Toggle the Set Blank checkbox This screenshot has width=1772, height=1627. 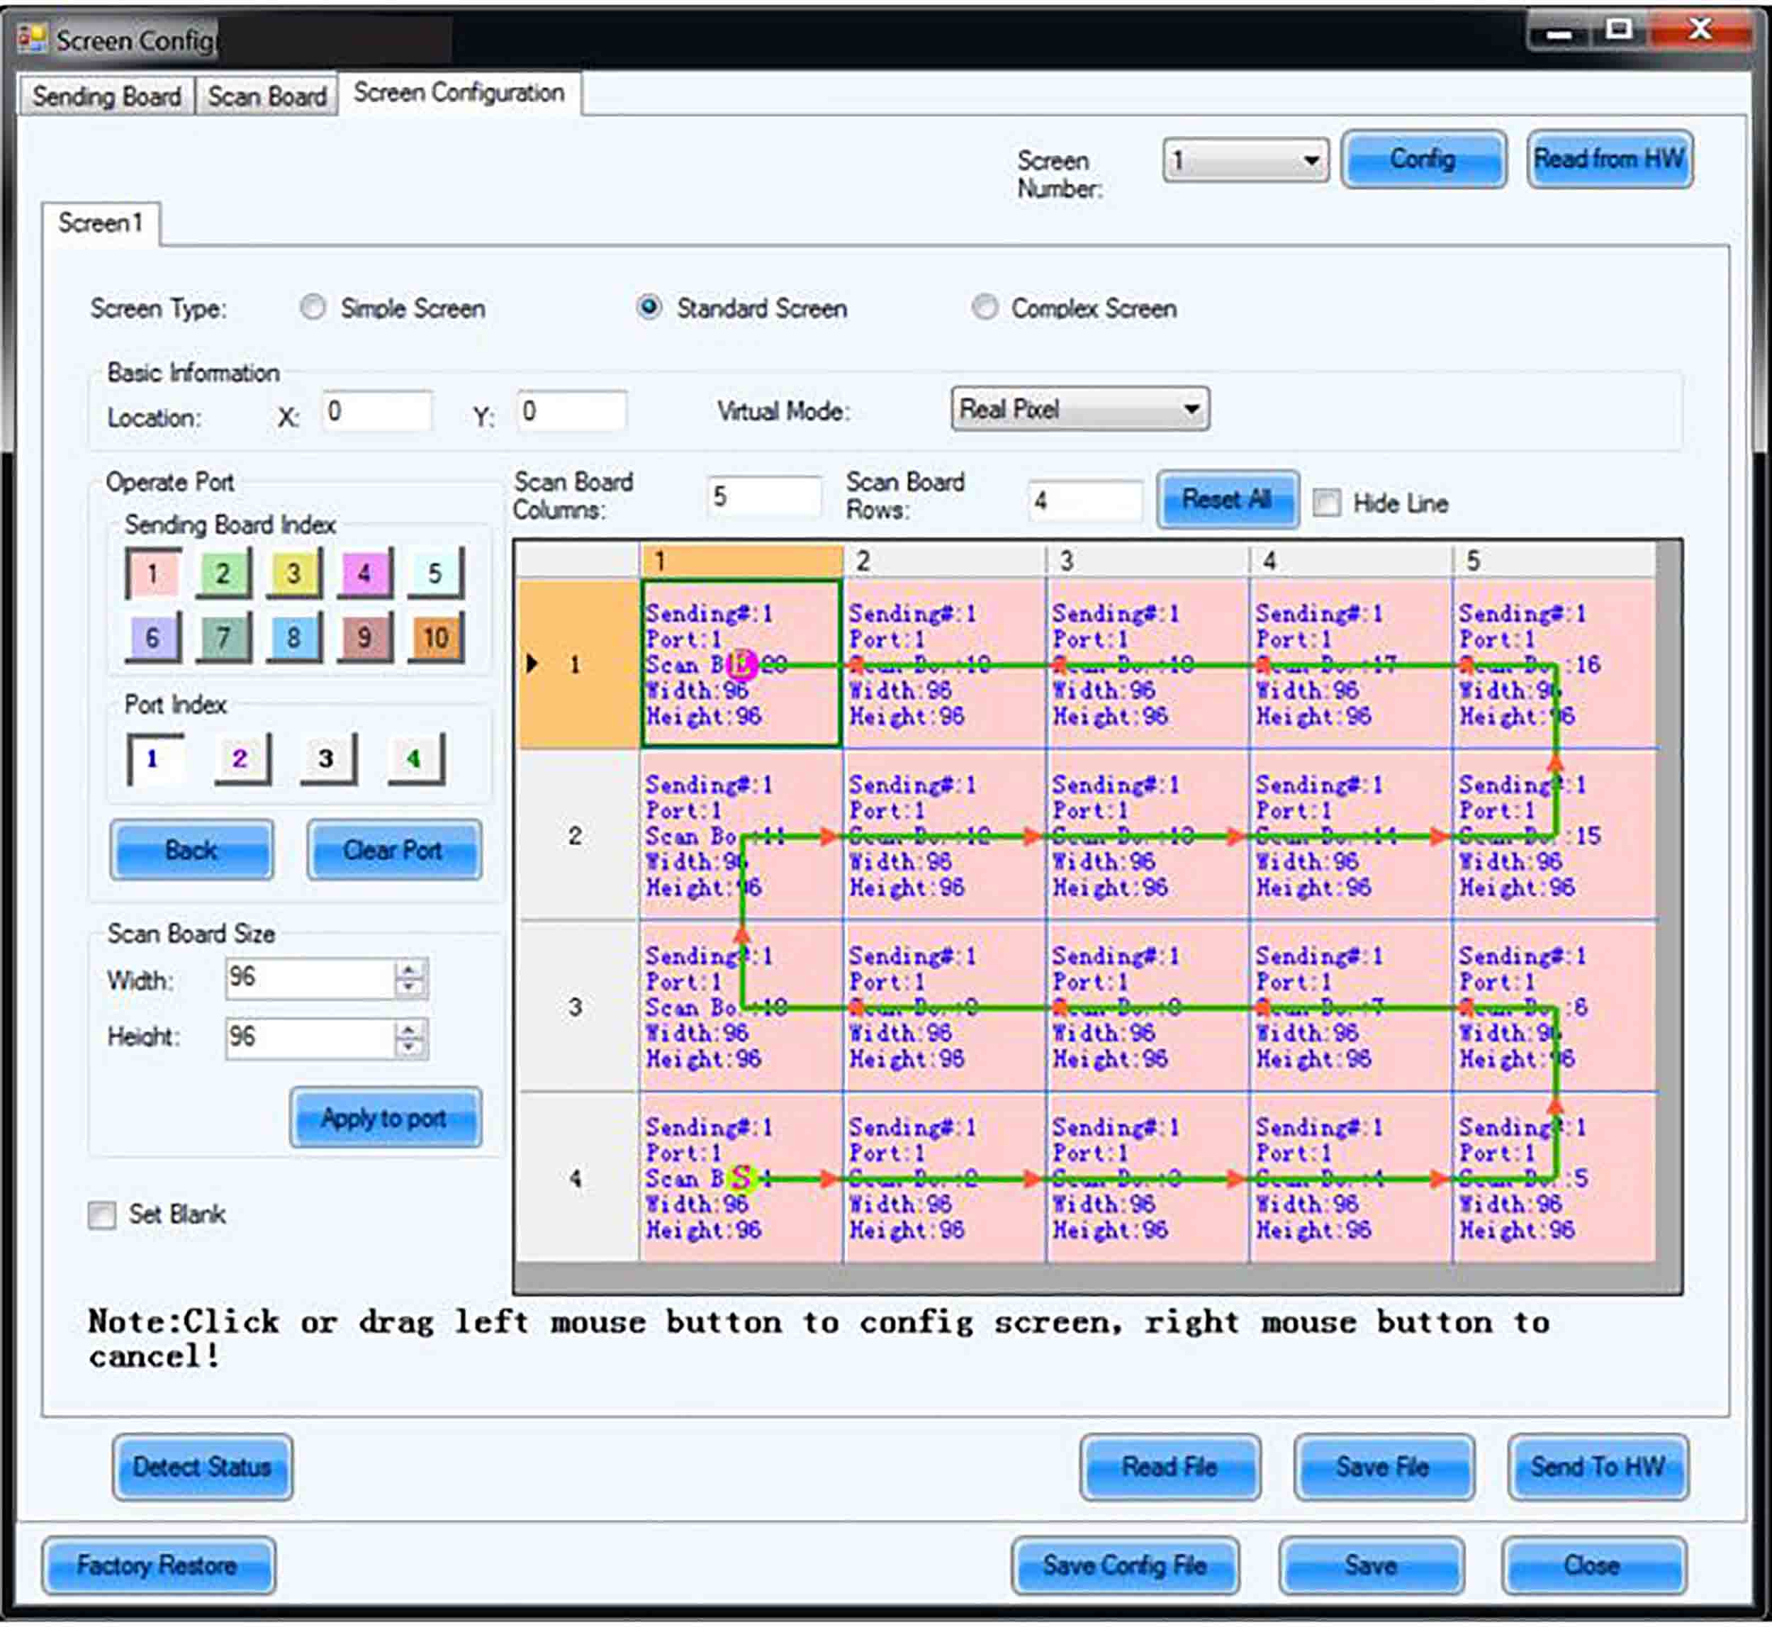pos(101,1215)
